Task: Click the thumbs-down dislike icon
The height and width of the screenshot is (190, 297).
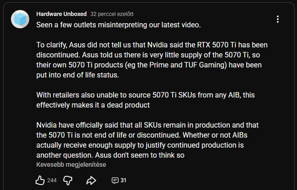Action: tap(68, 180)
